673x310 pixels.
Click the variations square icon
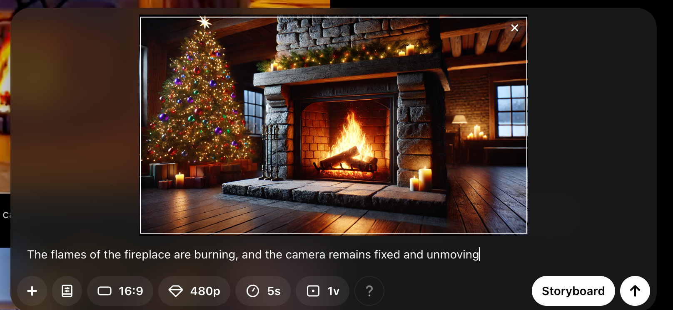313,291
